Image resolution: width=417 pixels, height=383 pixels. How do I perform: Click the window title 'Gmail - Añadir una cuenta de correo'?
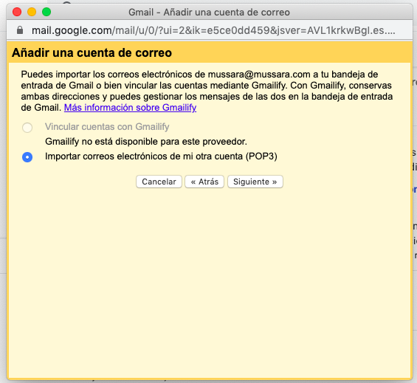[x=209, y=13]
